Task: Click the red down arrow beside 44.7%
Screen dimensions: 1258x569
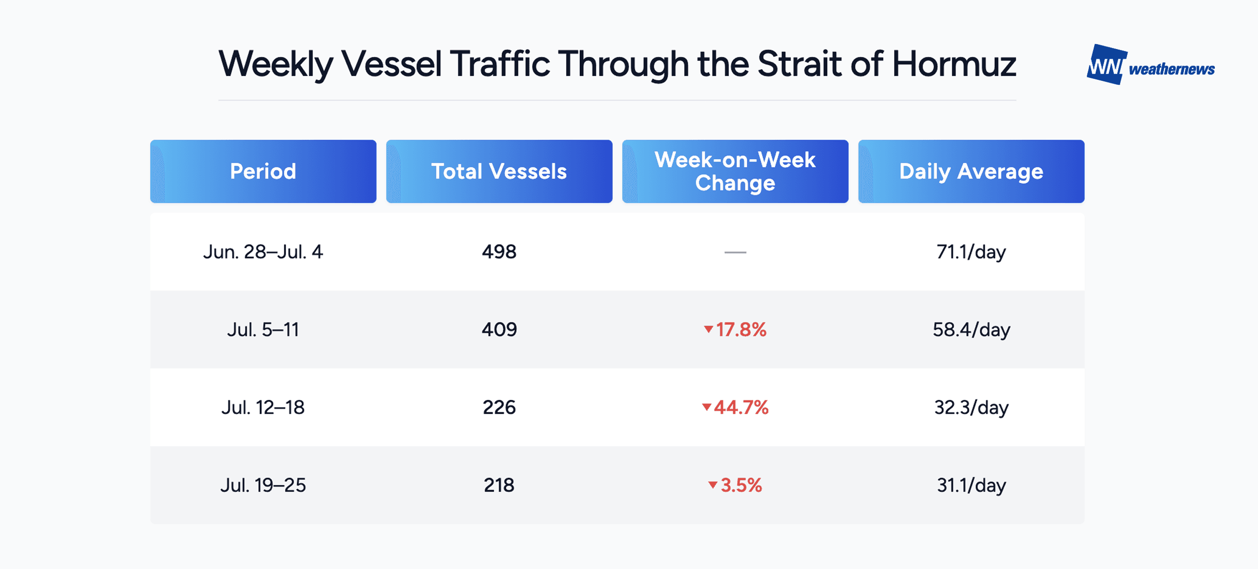Action: 707,407
